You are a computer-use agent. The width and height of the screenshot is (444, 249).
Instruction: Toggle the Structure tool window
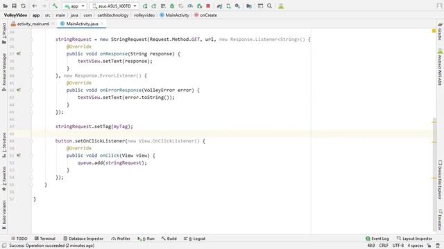[4, 145]
